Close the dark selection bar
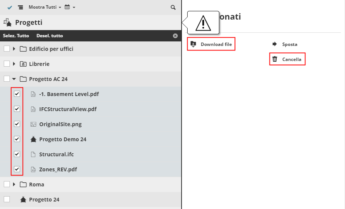The width and height of the screenshot is (345, 209). click(175, 36)
